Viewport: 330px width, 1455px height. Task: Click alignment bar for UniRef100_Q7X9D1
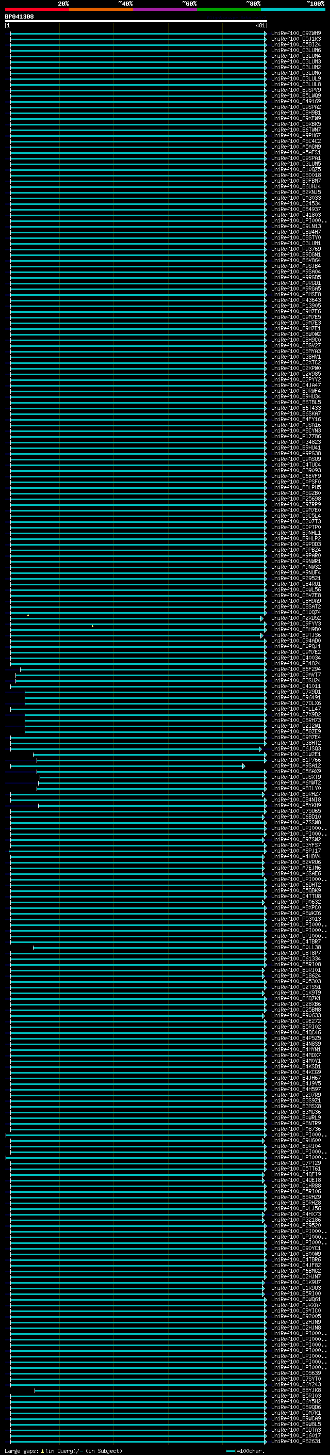[x=145, y=692]
